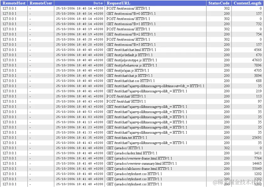This screenshot has height=187, width=264.
Task: Click the RemoteUser column header
Action: click(x=41, y=3)
